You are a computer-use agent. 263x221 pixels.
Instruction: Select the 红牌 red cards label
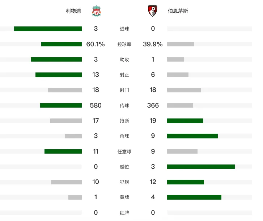[x=124, y=213]
